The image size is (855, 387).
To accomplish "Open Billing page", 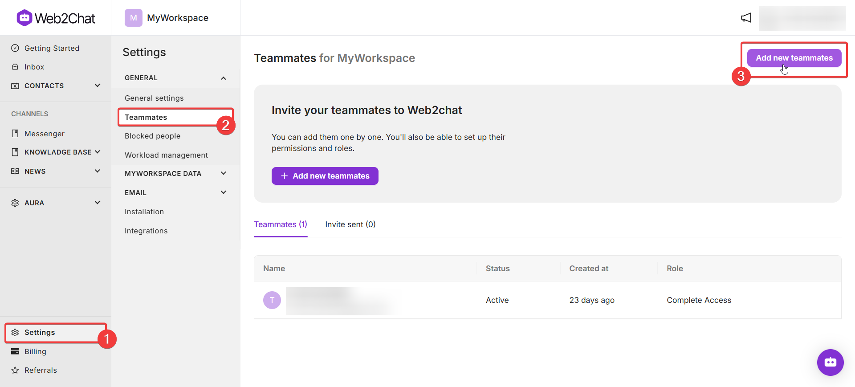I will click(x=35, y=351).
